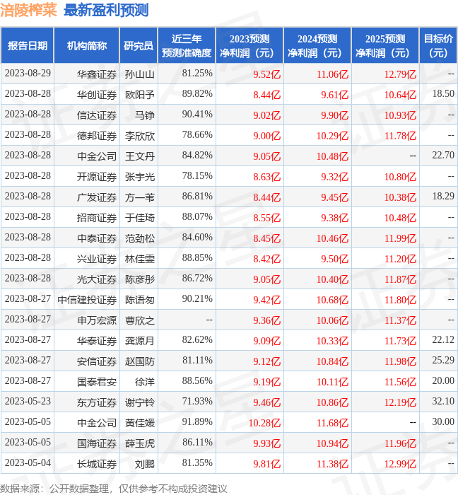The height and width of the screenshot is (495, 458).
Task: Select the 信达证券 institution cell
Action: tap(87, 115)
